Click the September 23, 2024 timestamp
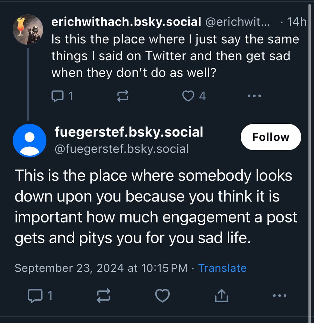This screenshot has height=323, width=314. [x=101, y=268]
